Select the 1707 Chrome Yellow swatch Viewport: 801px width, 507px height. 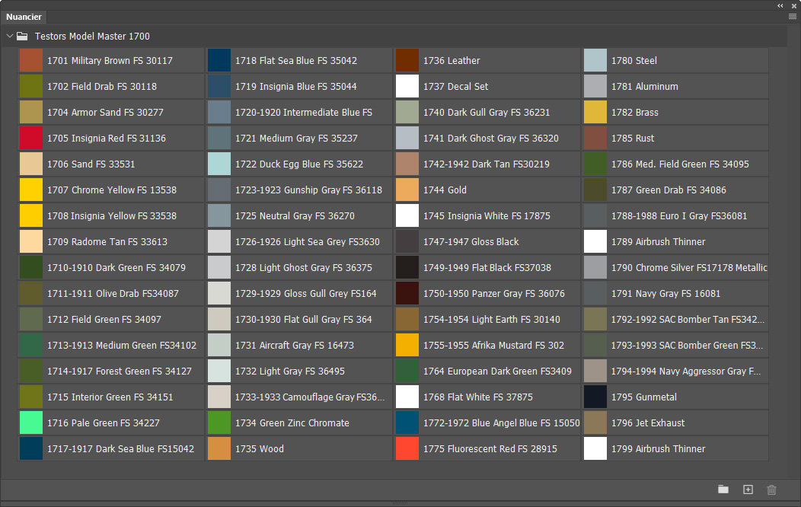pyautogui.click(x=31, y=190)
